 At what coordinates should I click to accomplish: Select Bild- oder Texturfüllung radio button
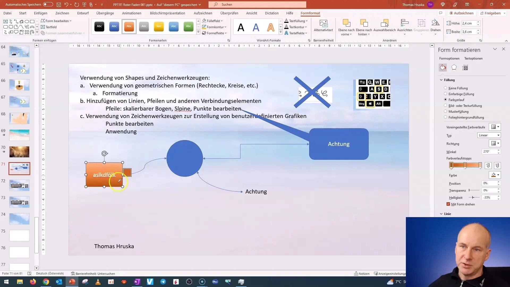445,105
